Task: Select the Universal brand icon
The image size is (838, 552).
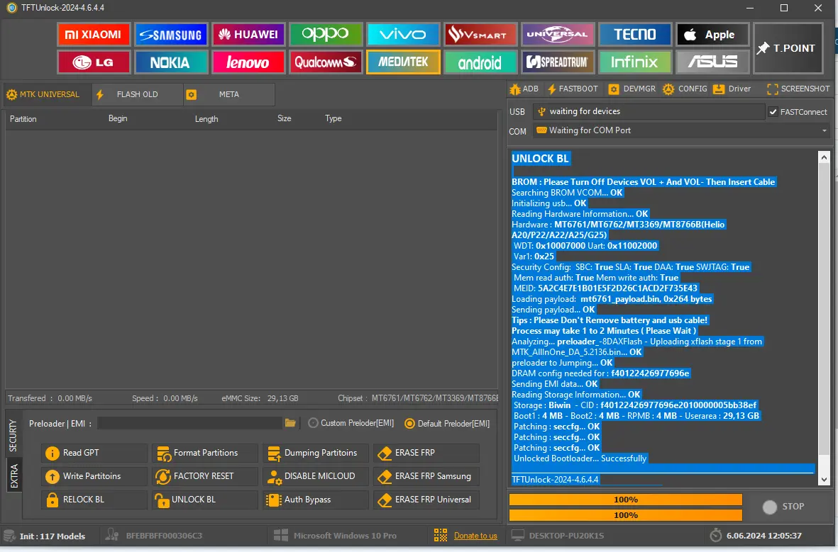Action: [x=558, y=35]
